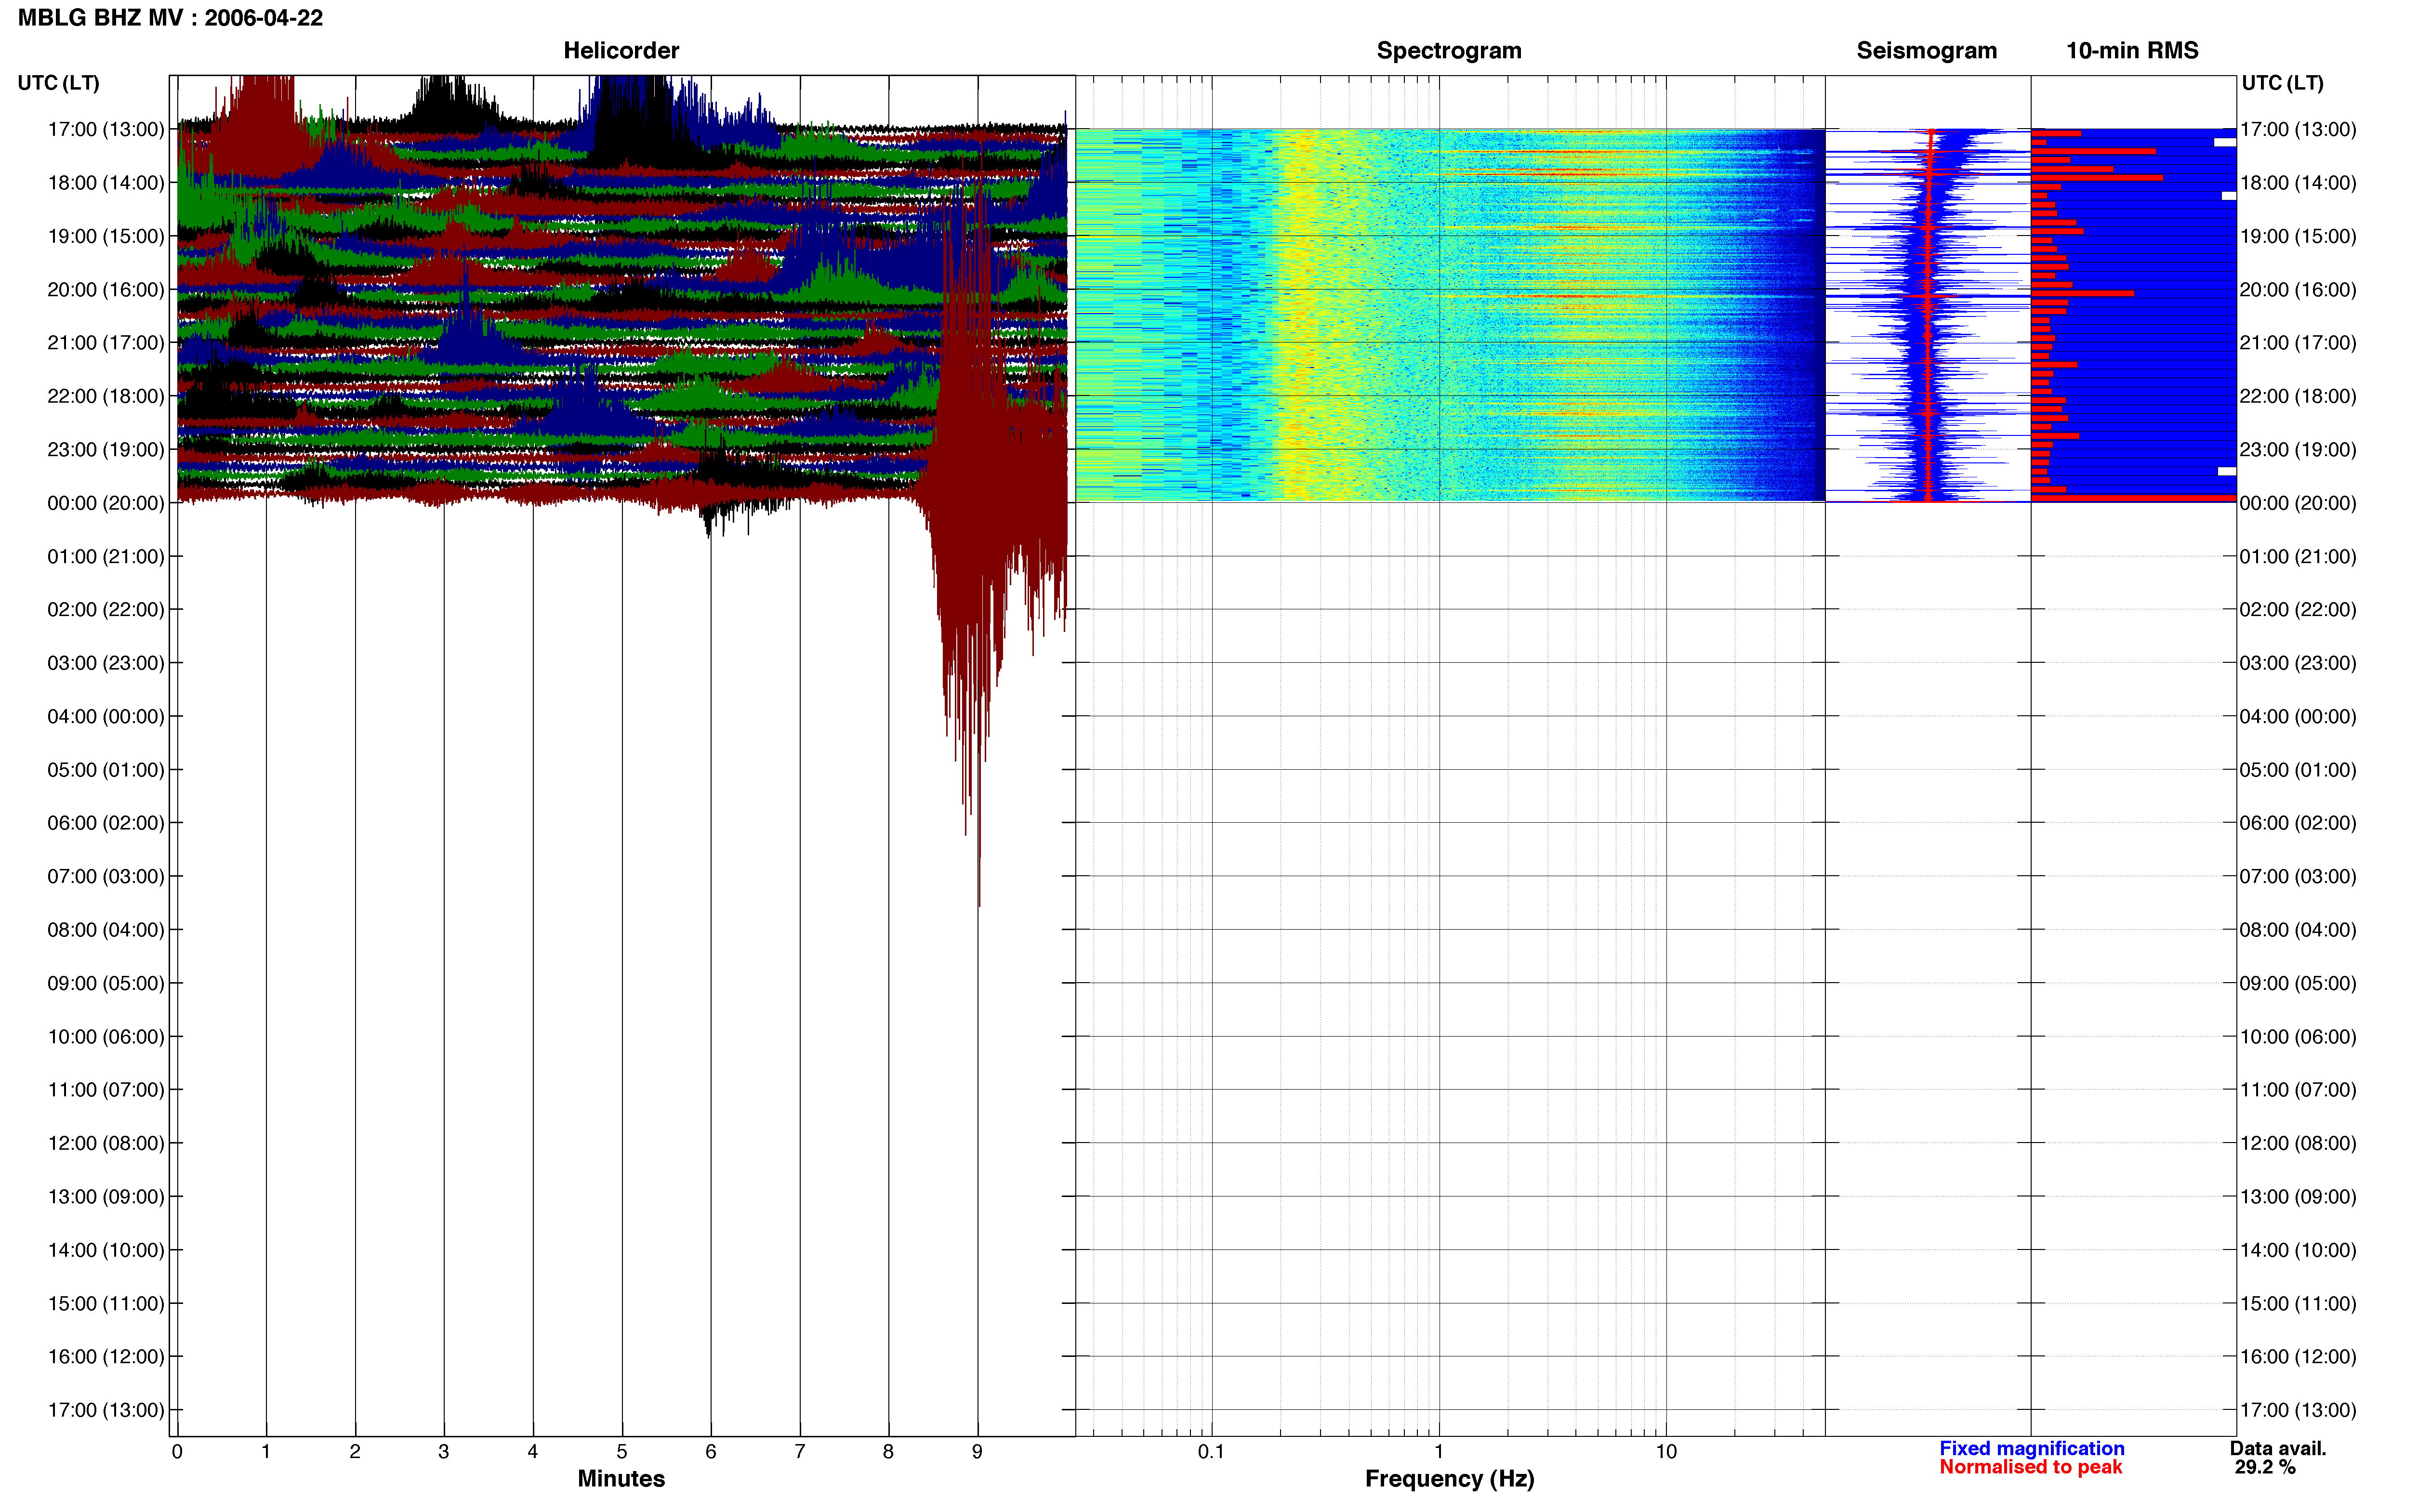Click the '29.2 %' data availability value
This screenshot has width=2418, height=1512.
pos(2265,1468)
